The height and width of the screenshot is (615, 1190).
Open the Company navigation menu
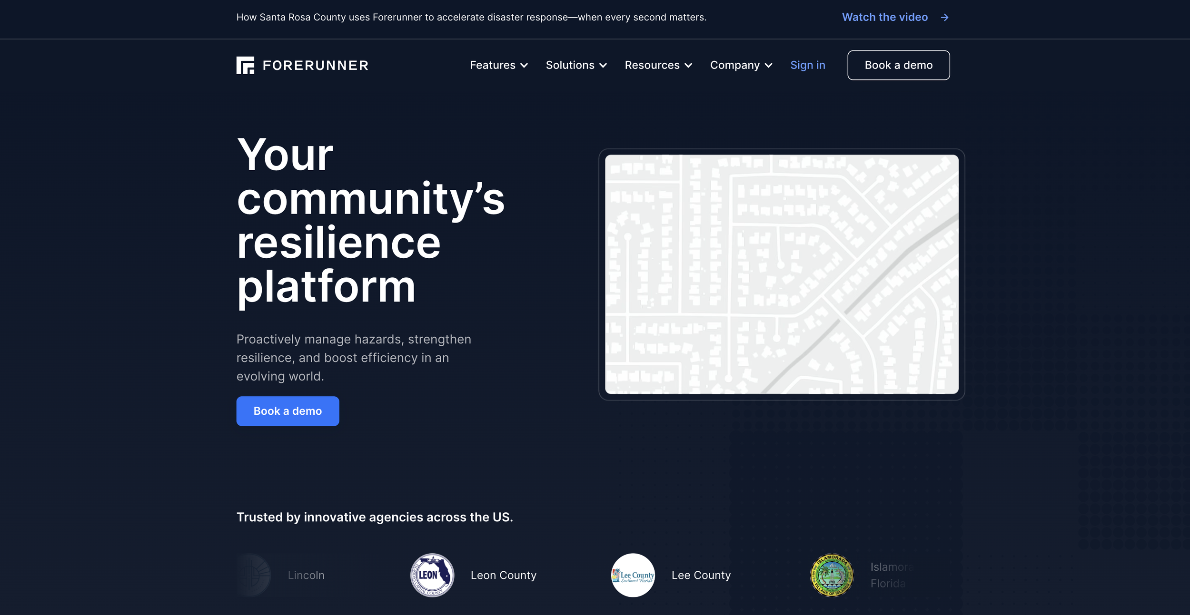point(734,65)
